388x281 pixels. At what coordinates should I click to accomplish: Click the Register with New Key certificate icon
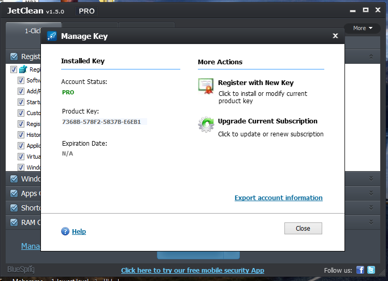click(206, 86)
